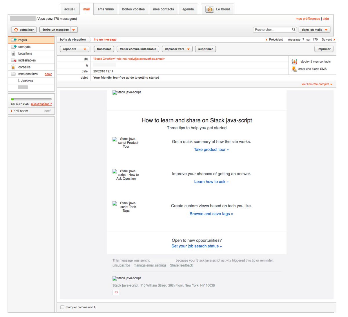Click the supprimer button

point(205,49)
